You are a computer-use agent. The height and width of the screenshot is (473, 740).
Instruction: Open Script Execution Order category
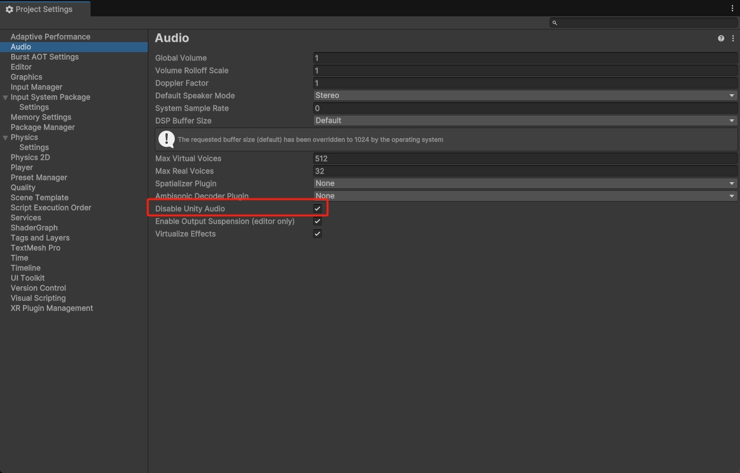click(51, 208)
